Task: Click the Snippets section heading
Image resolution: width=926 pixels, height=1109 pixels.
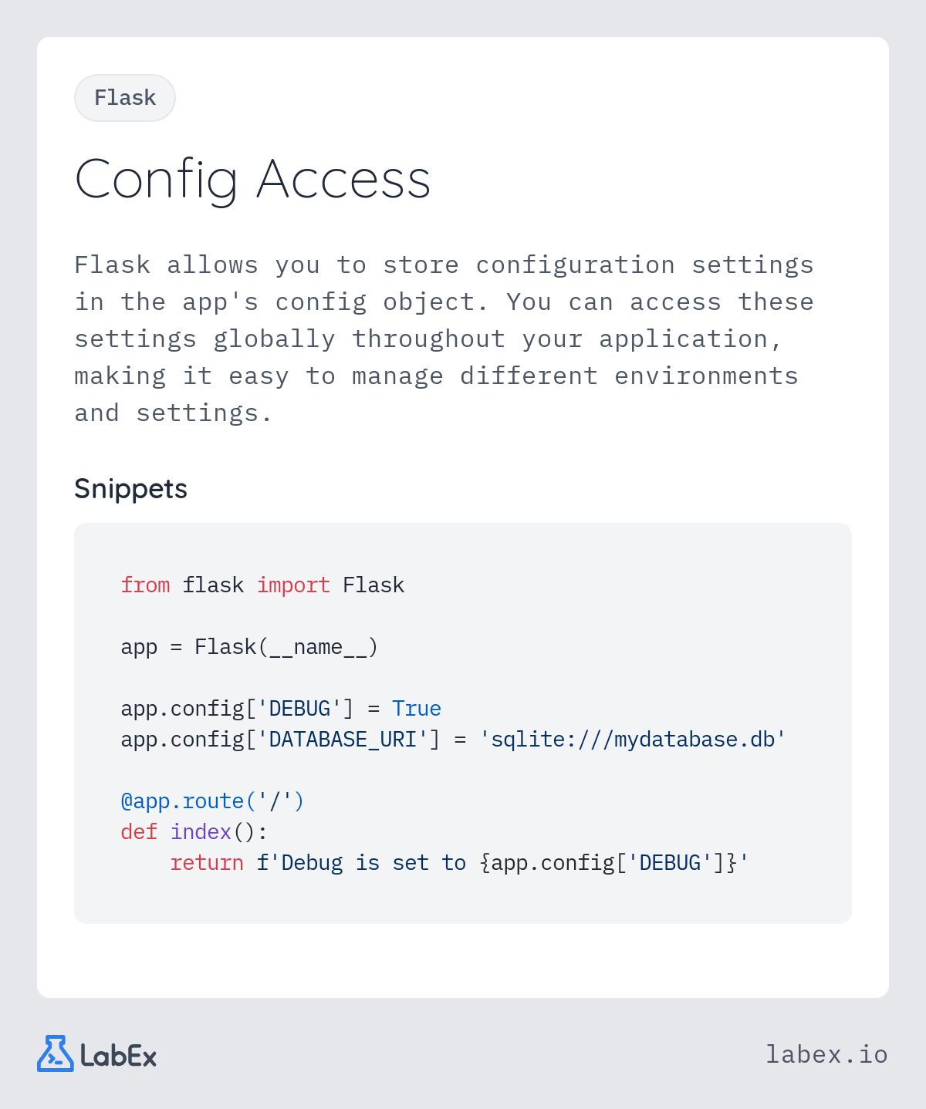Action: click(x=130, y=489)
